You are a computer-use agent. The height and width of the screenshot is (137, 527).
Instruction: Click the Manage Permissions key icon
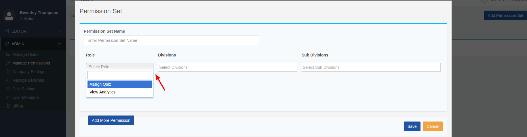click(8, 63)
